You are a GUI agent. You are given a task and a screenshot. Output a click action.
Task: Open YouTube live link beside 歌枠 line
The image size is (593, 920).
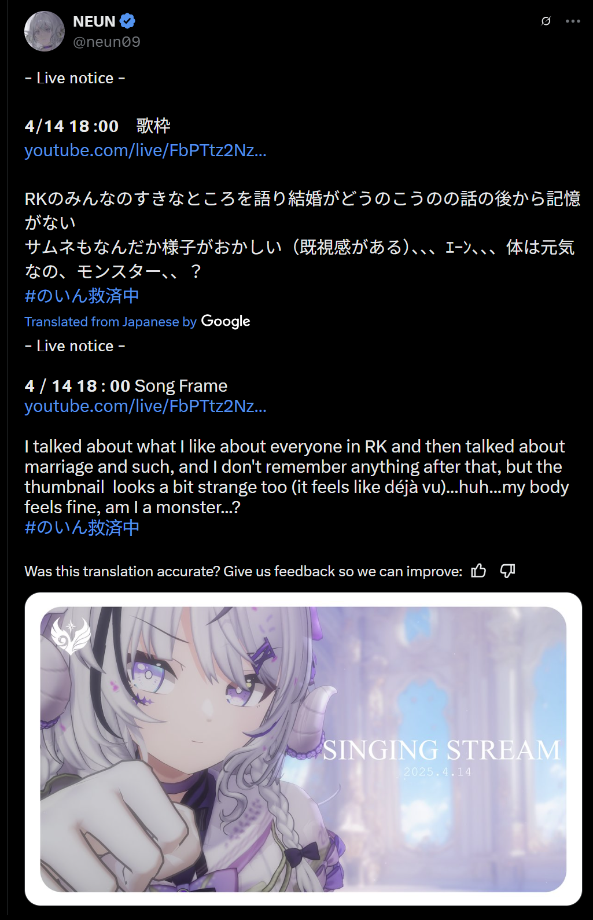[146, 150]
